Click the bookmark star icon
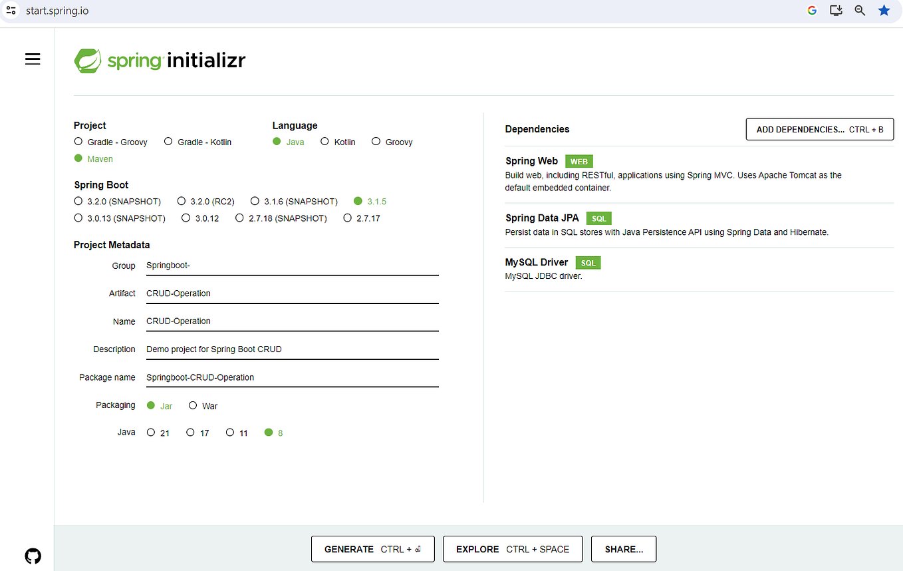 (884, 10)
